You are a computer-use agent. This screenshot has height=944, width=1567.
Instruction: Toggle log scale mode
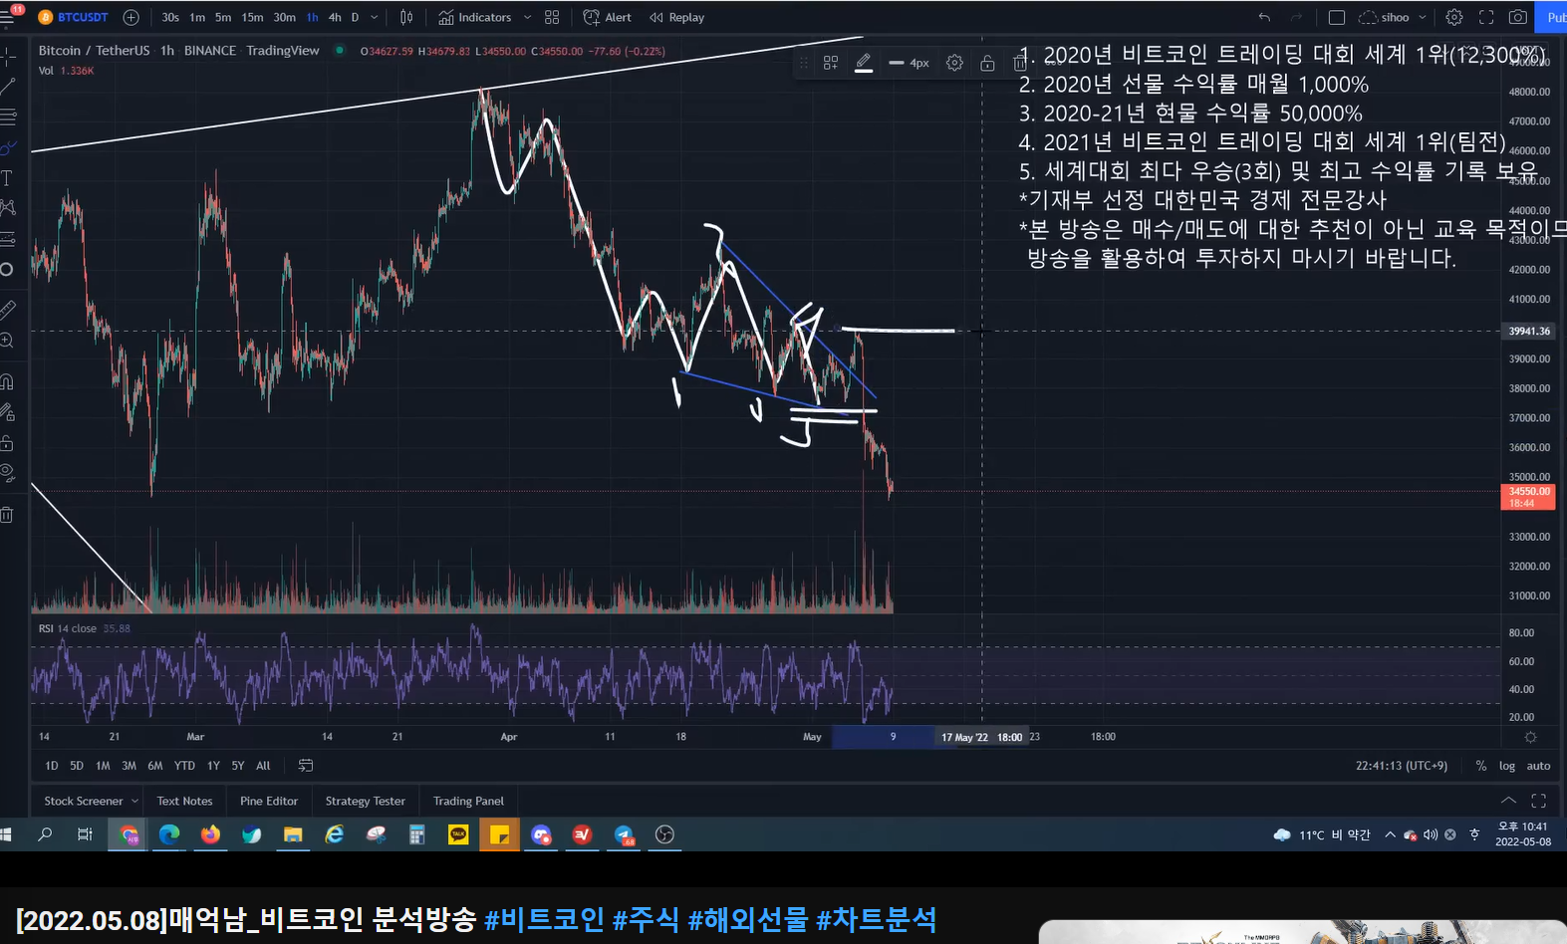[x=1507, y=766]
